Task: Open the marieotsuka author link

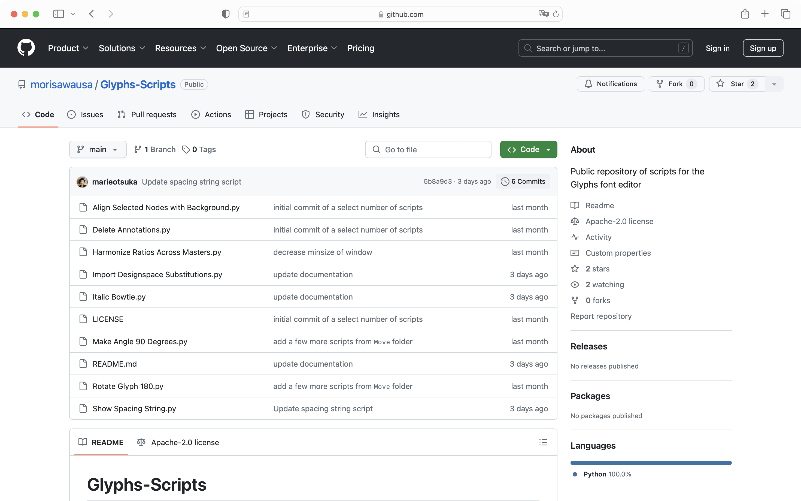Action: pyautogui.click(x=115, y=182)
